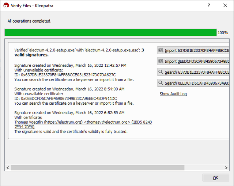The image size is (234, 186).
Task: Open Thomas Voegtlin certificate link
Action: tap(83, 124)
